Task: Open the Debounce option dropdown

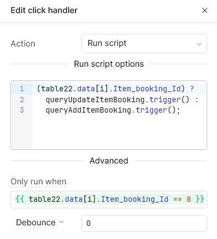Action: (40, 223)
